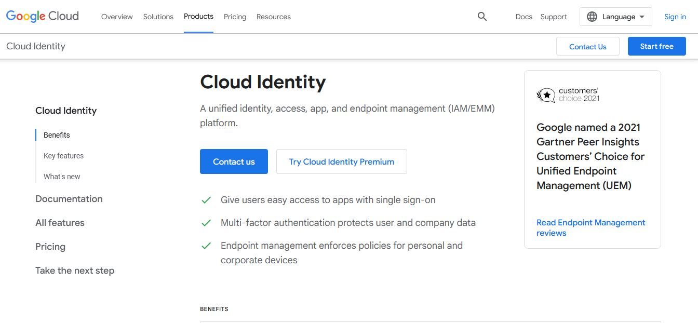Open What's new in sidebar
The width and height of the screenshot is (698, 323).
coord(62,177)
